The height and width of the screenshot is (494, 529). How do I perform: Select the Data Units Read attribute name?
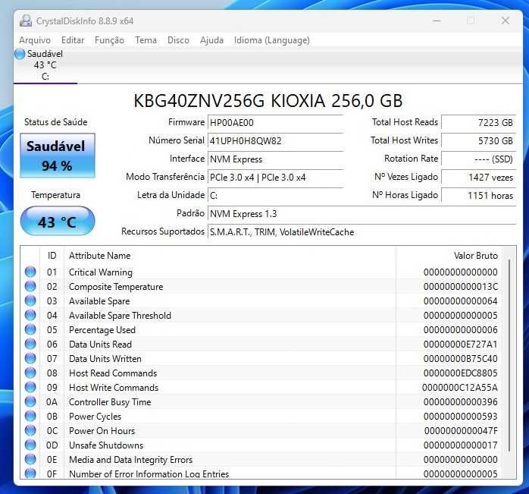coord(100,345)
